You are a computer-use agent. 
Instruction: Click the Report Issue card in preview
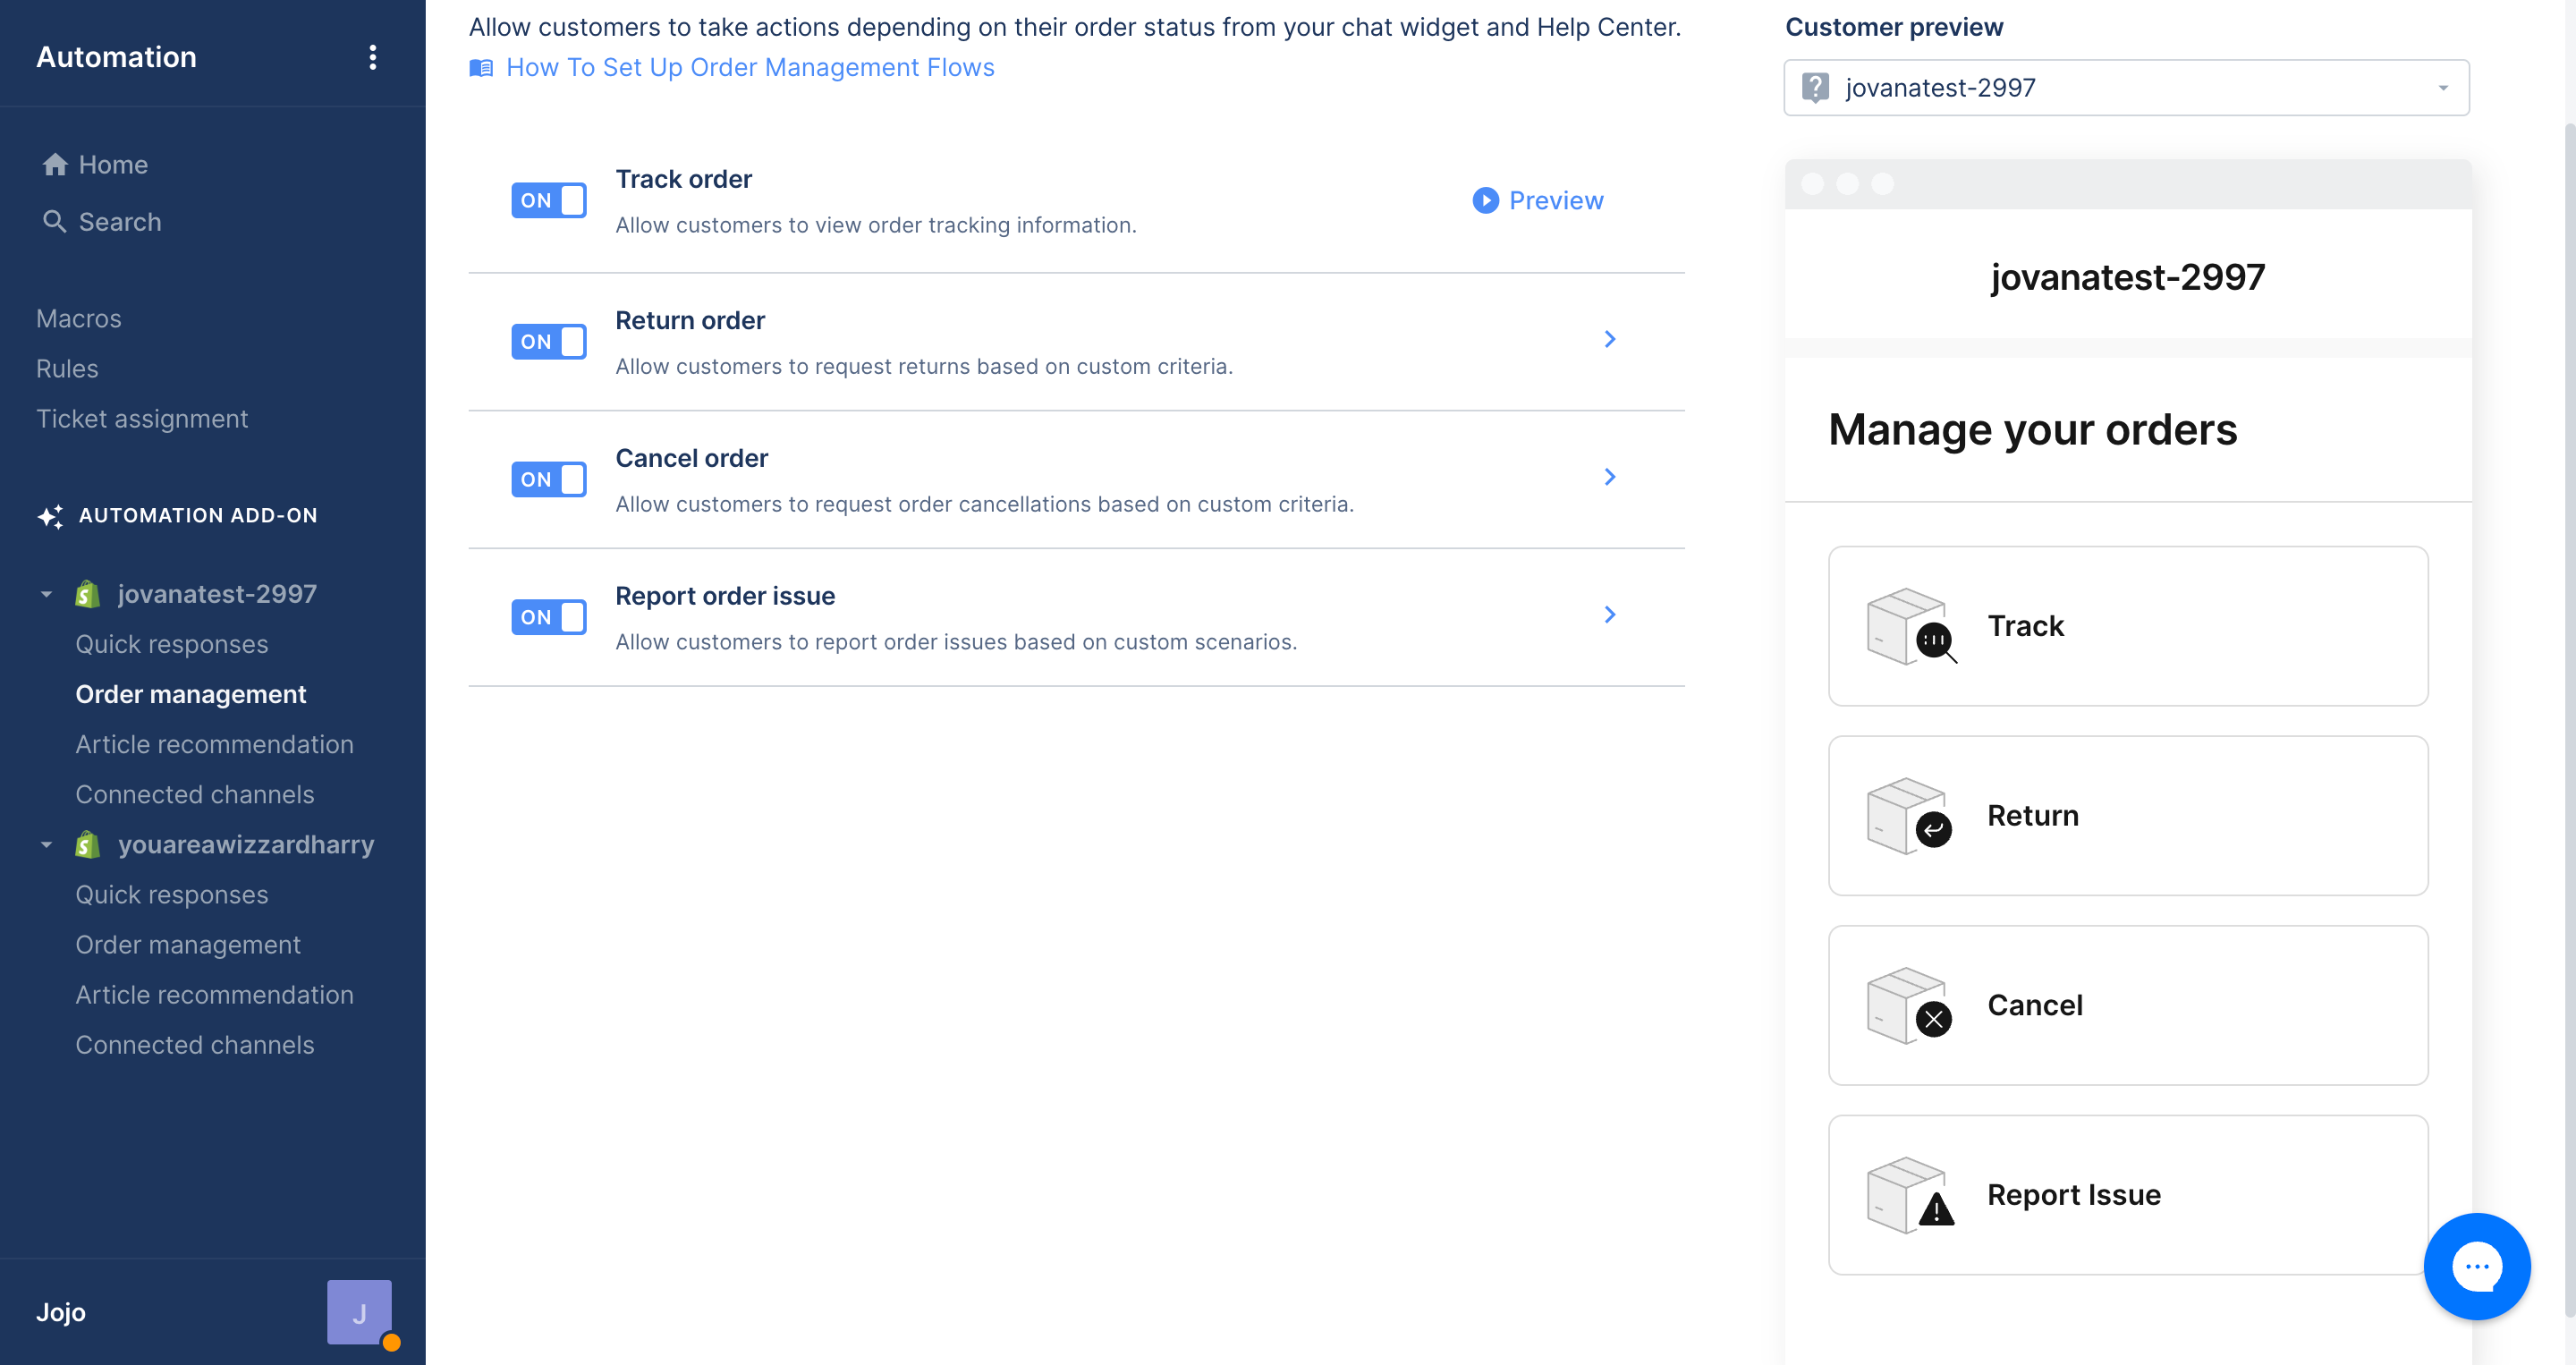point(2127,1195)
